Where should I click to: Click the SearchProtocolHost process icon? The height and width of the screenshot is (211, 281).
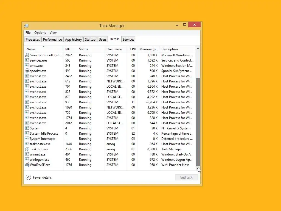click(x=27, y=55)
